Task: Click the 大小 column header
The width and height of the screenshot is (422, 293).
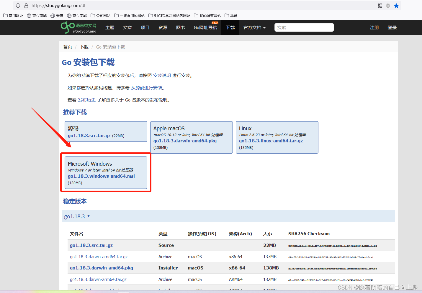Action: click(x=268, y=234)
